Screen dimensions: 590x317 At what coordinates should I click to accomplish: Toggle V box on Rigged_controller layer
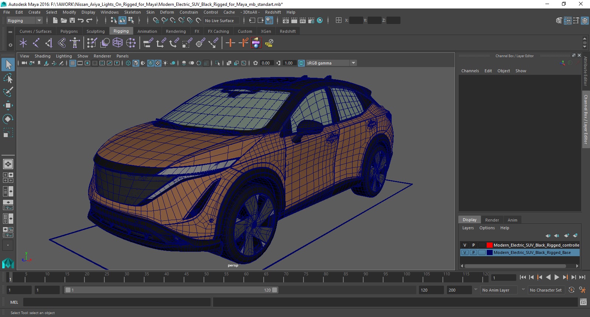coord(465,245)
